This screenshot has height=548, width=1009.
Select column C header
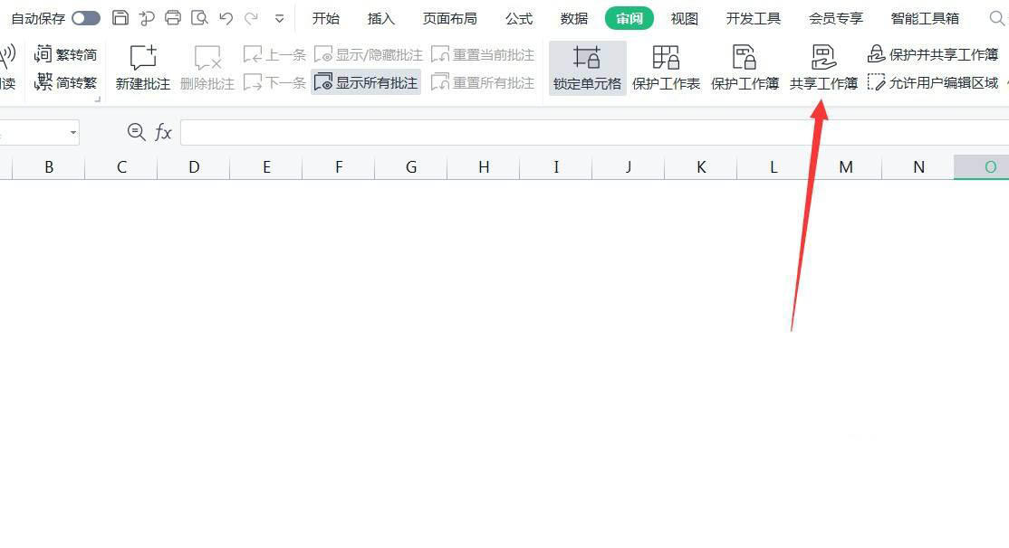pos(121,167)
